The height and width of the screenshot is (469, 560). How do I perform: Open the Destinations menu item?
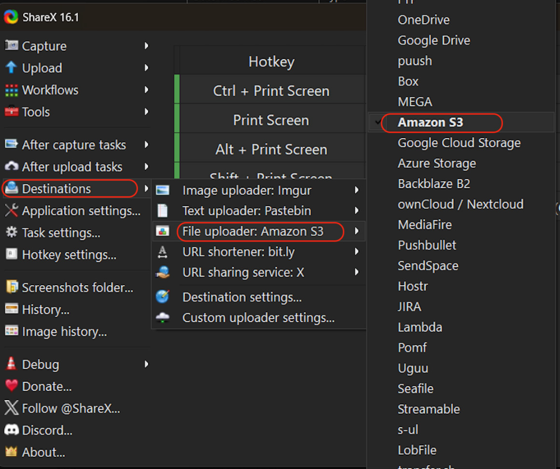56,189
